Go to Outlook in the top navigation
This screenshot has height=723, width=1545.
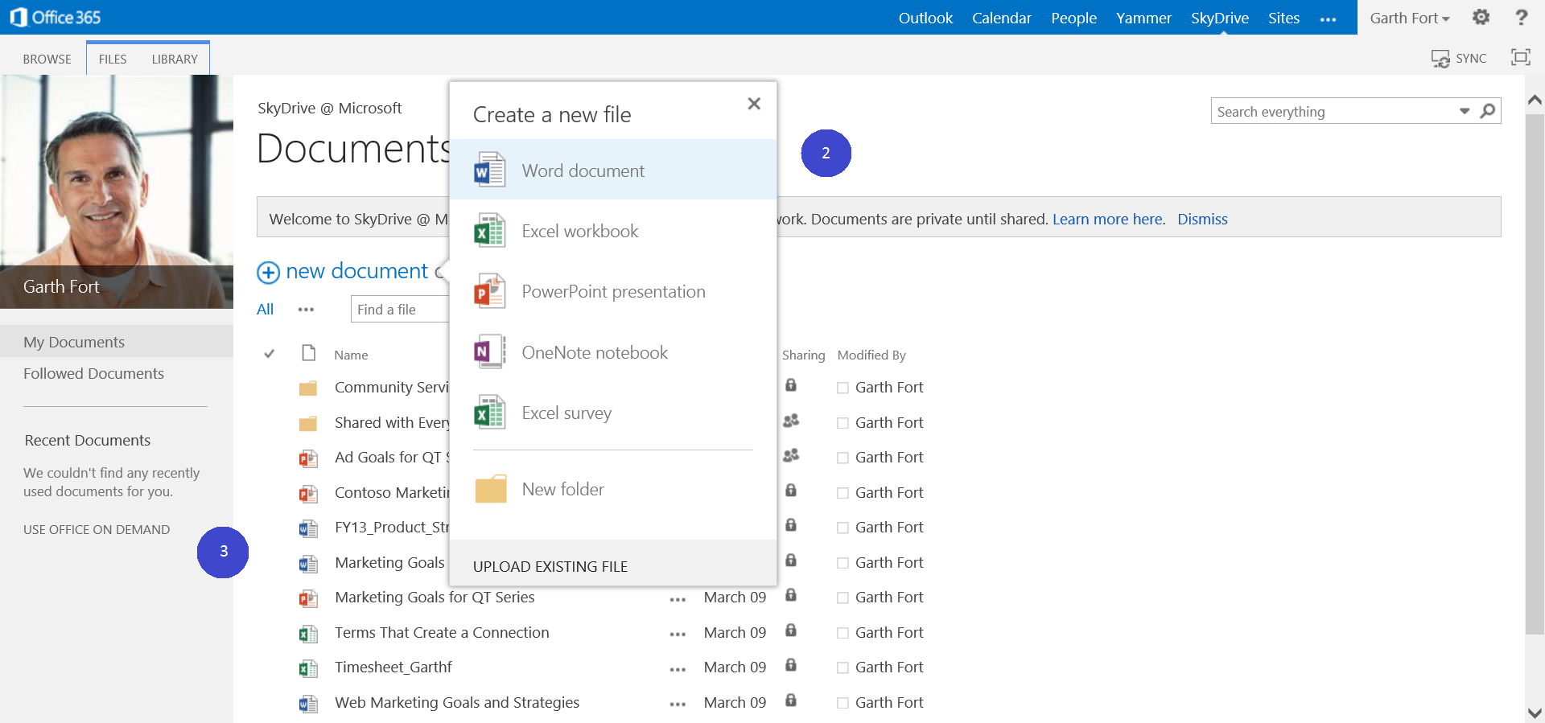coord(925,18)
